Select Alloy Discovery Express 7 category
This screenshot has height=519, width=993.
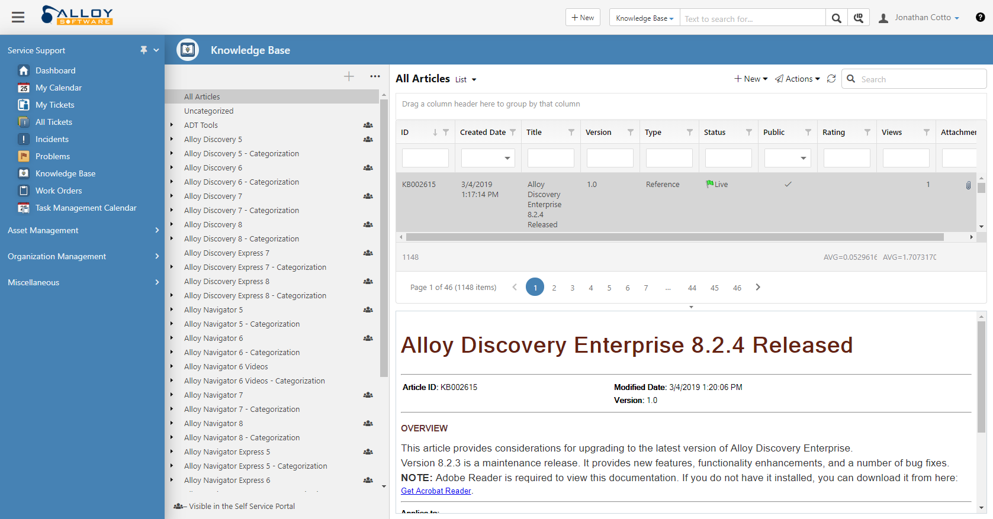pyautogui.click(x=227, y=253)
